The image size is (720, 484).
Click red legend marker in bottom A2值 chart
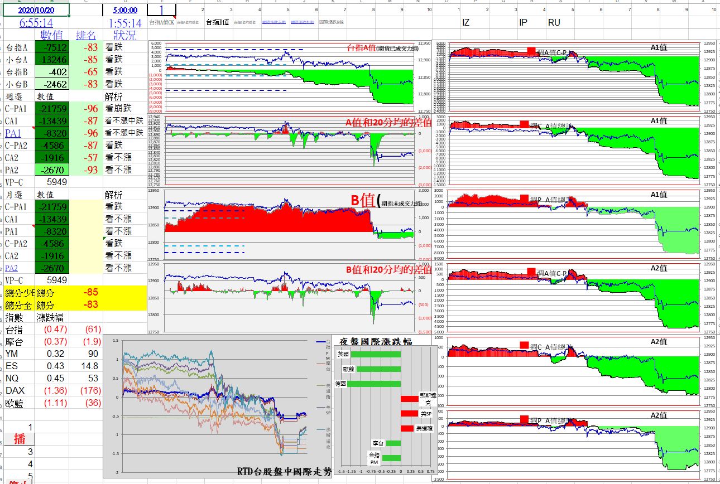tap(524, 419)
